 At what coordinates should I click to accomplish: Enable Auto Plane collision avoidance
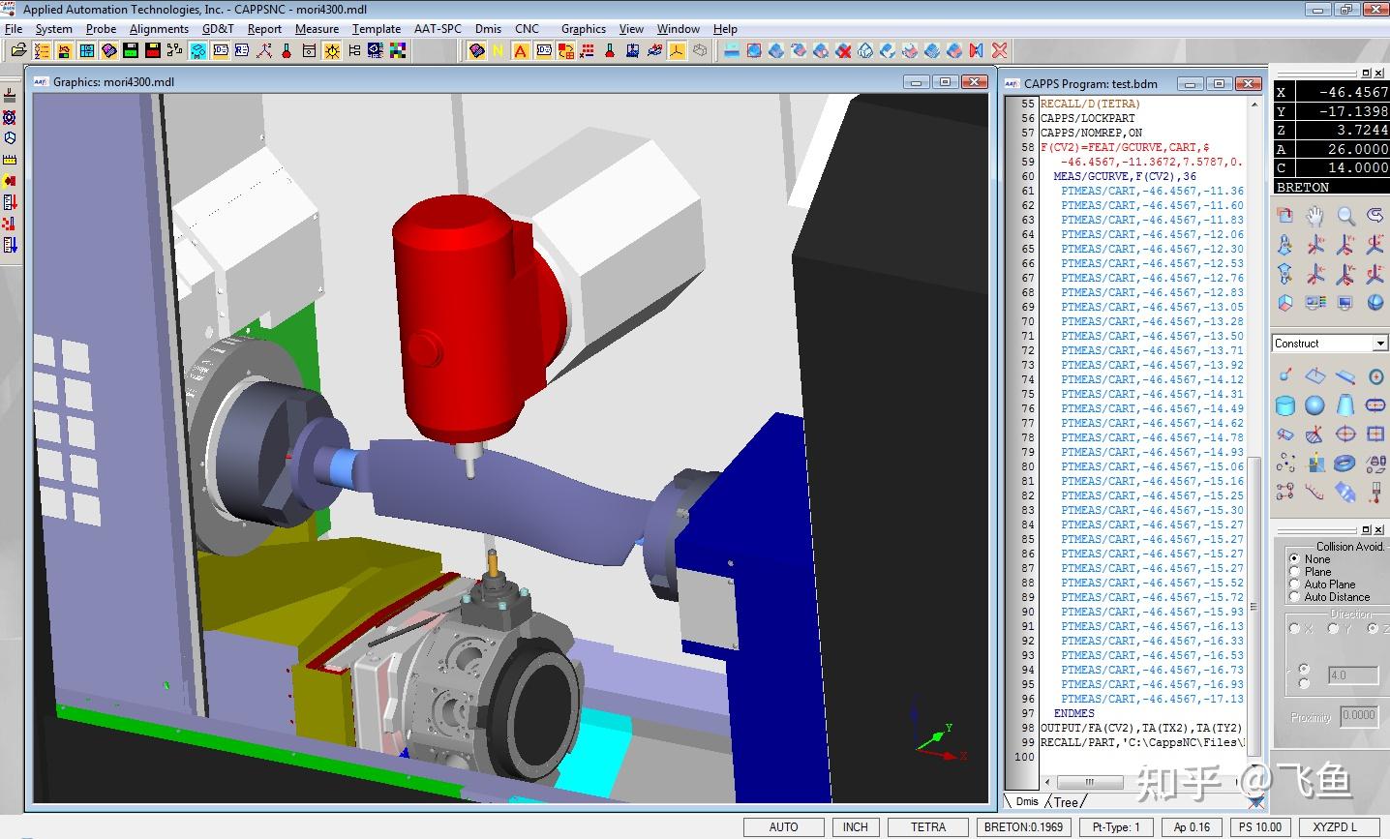tap(1295, 584)
